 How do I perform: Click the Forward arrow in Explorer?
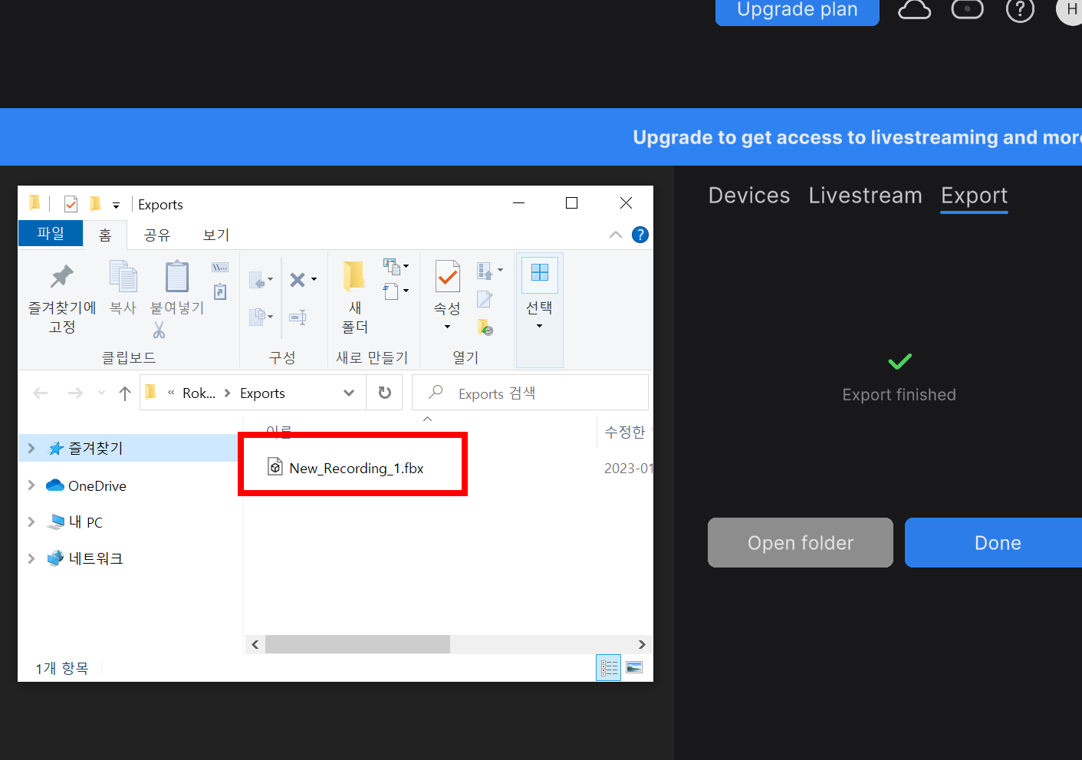[75, 393]
